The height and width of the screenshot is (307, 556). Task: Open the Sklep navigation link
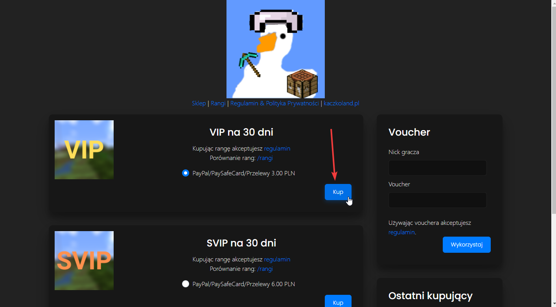pyautogui.click(x=199, y=103)
